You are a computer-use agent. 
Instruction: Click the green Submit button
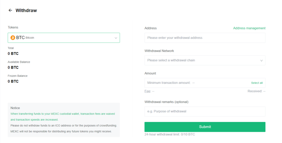pos(205,127)
